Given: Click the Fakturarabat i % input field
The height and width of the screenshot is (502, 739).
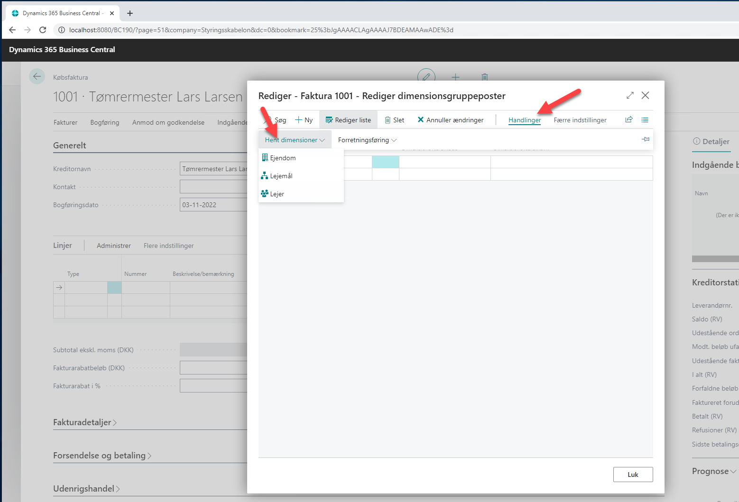Looking at the screenshot, I should point(213,386).
